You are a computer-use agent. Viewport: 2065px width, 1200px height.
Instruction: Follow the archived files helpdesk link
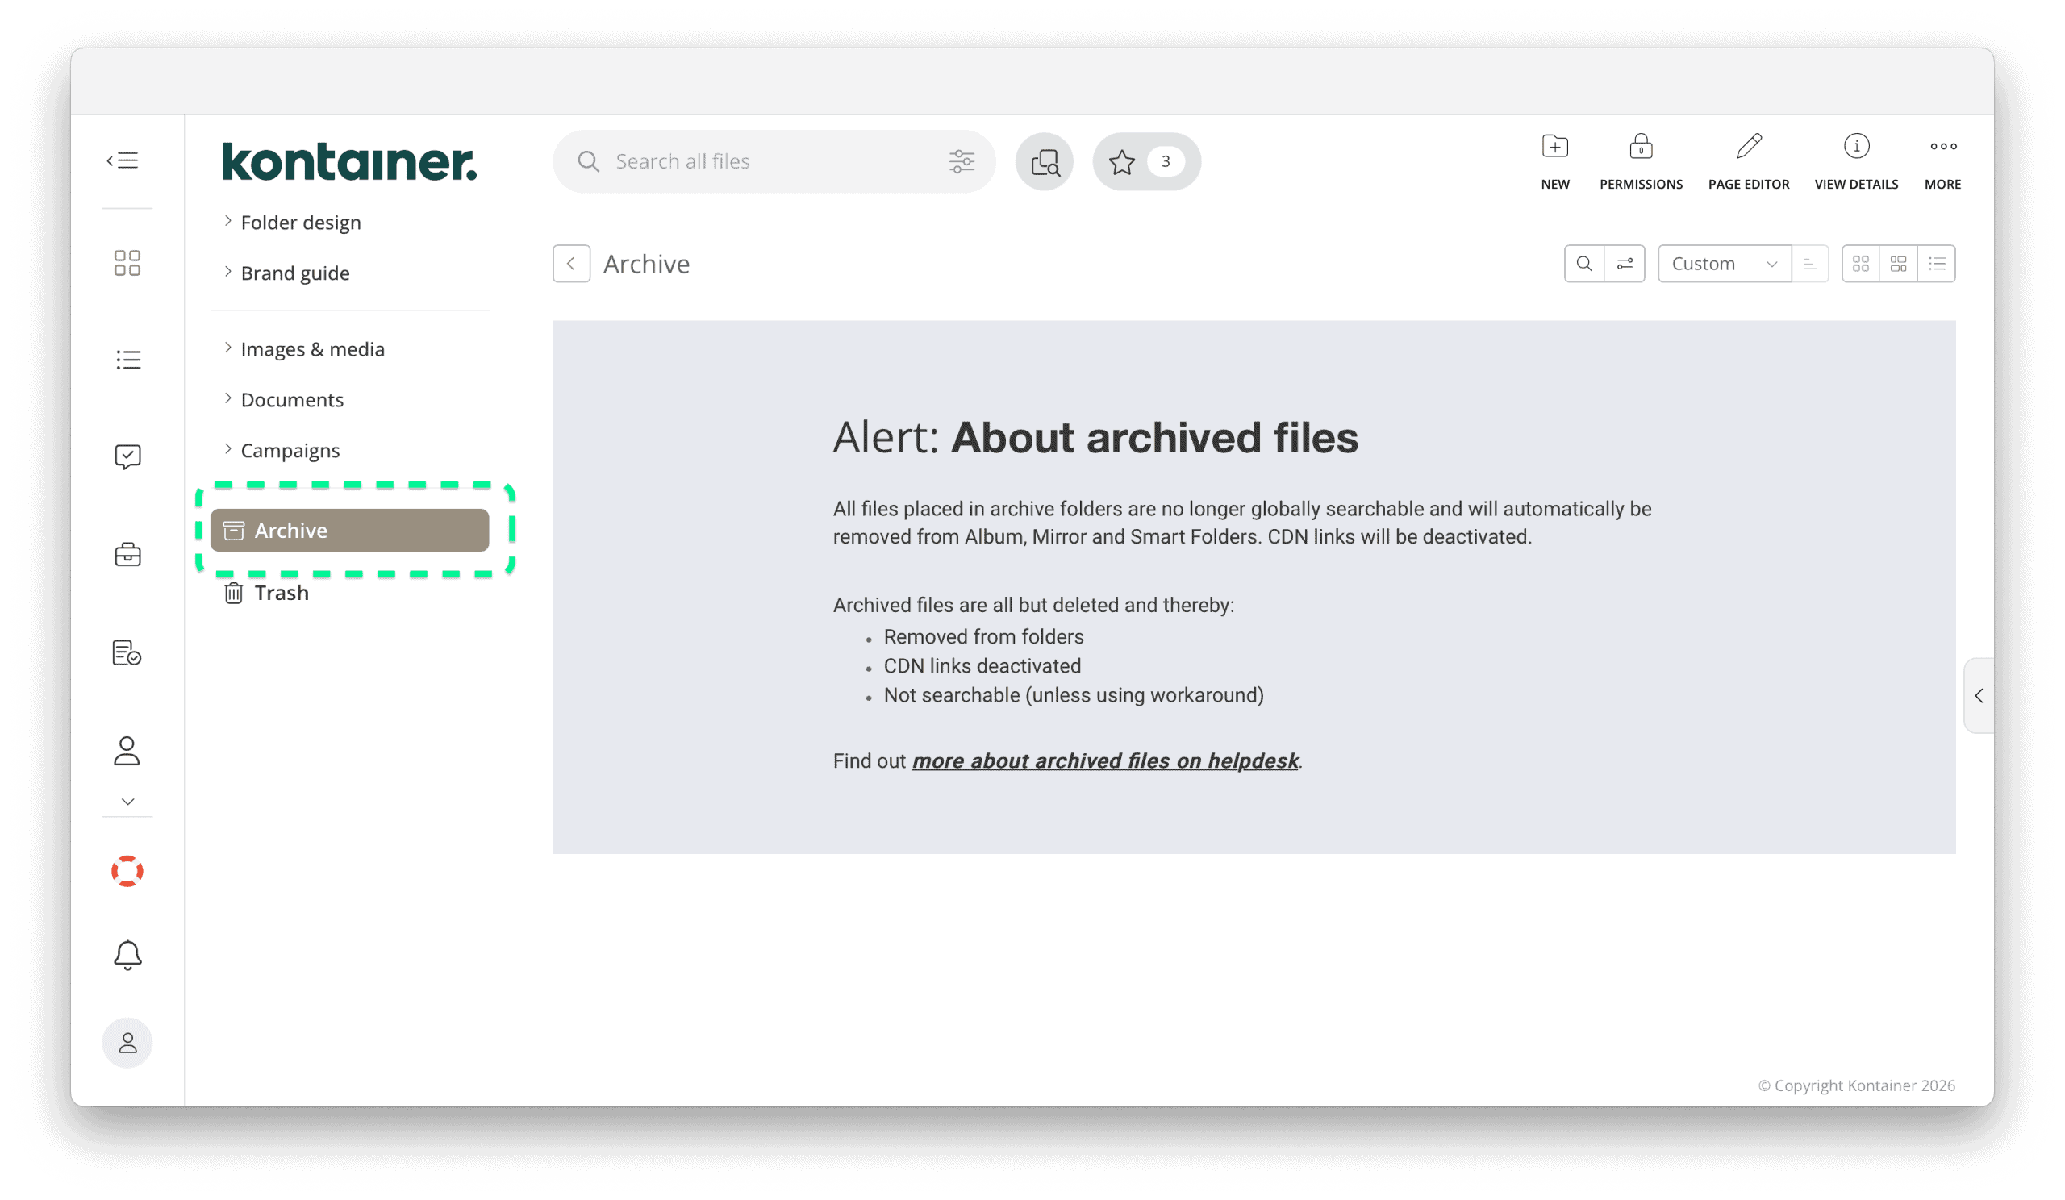point(1105,761)
